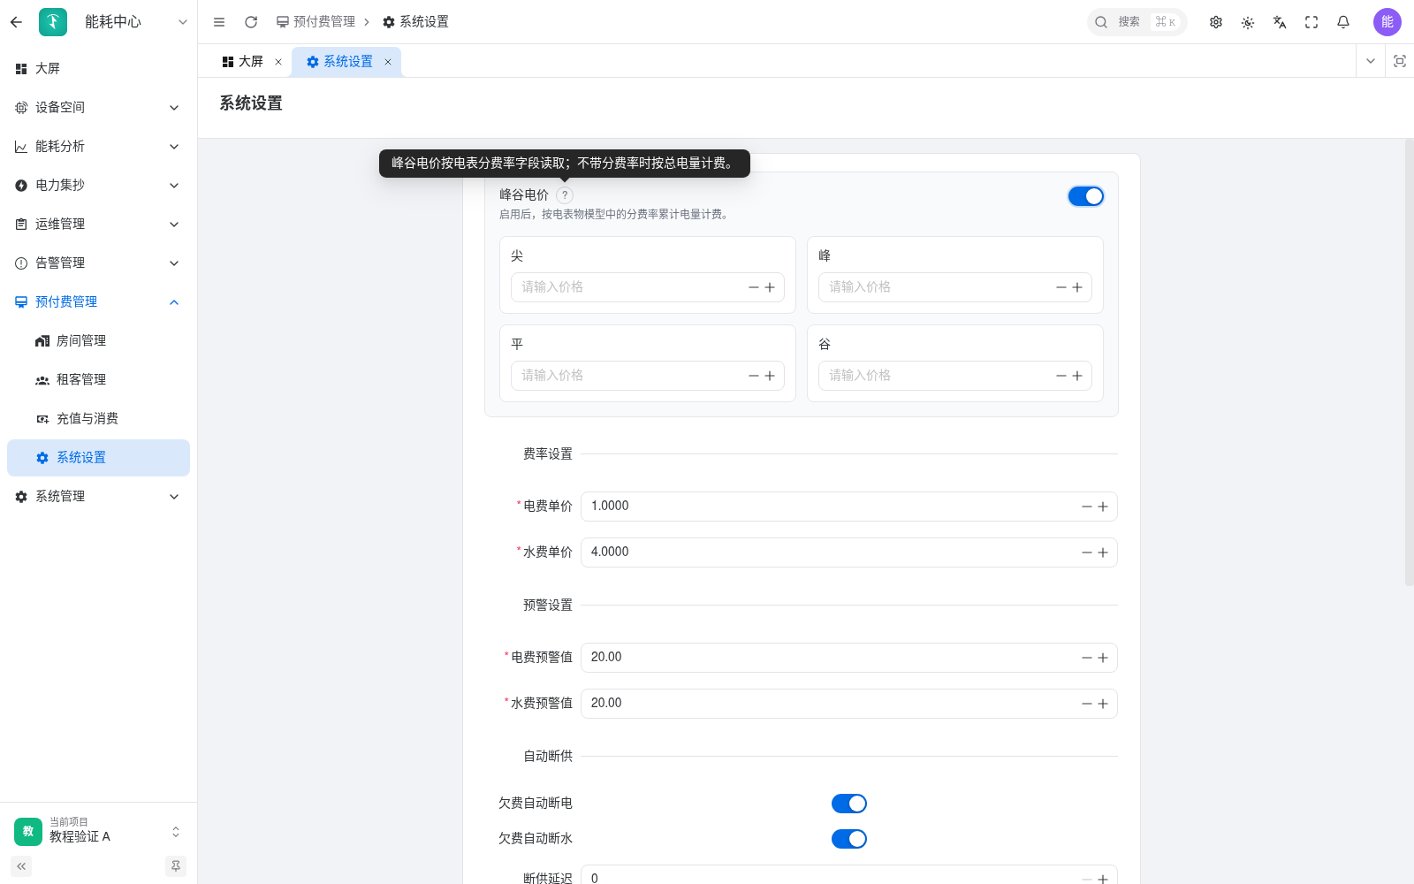The width and height of the screenshot is (1414, 884).
Task: Expand the 电力集抄 menu
Action: (98, 185)
